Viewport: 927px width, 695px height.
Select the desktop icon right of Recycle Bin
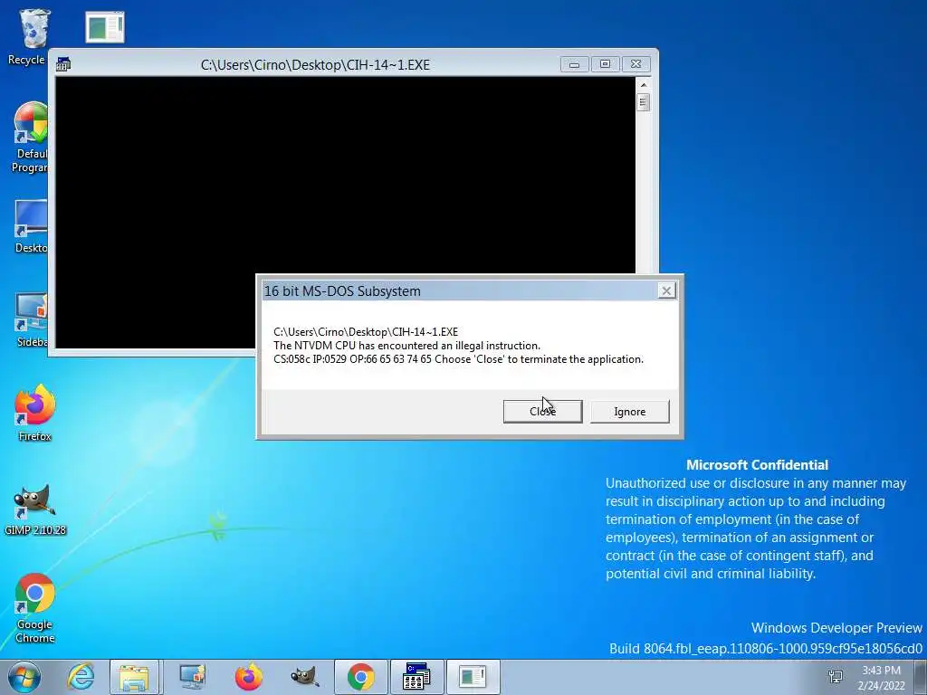pos(105,27)
